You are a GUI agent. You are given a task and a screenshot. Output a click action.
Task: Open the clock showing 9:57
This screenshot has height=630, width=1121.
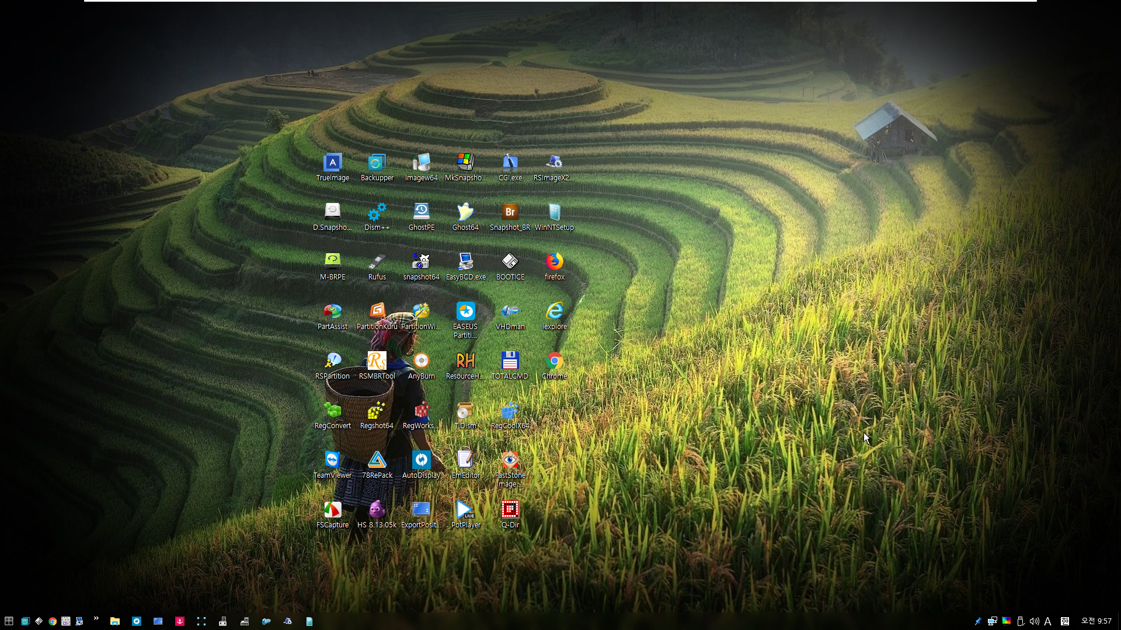1096,621
